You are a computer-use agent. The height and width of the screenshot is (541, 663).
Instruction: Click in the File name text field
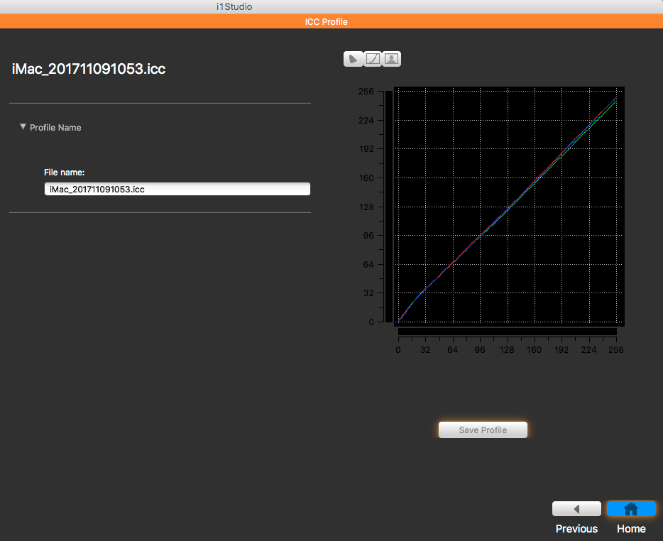(x=177, y=190)
